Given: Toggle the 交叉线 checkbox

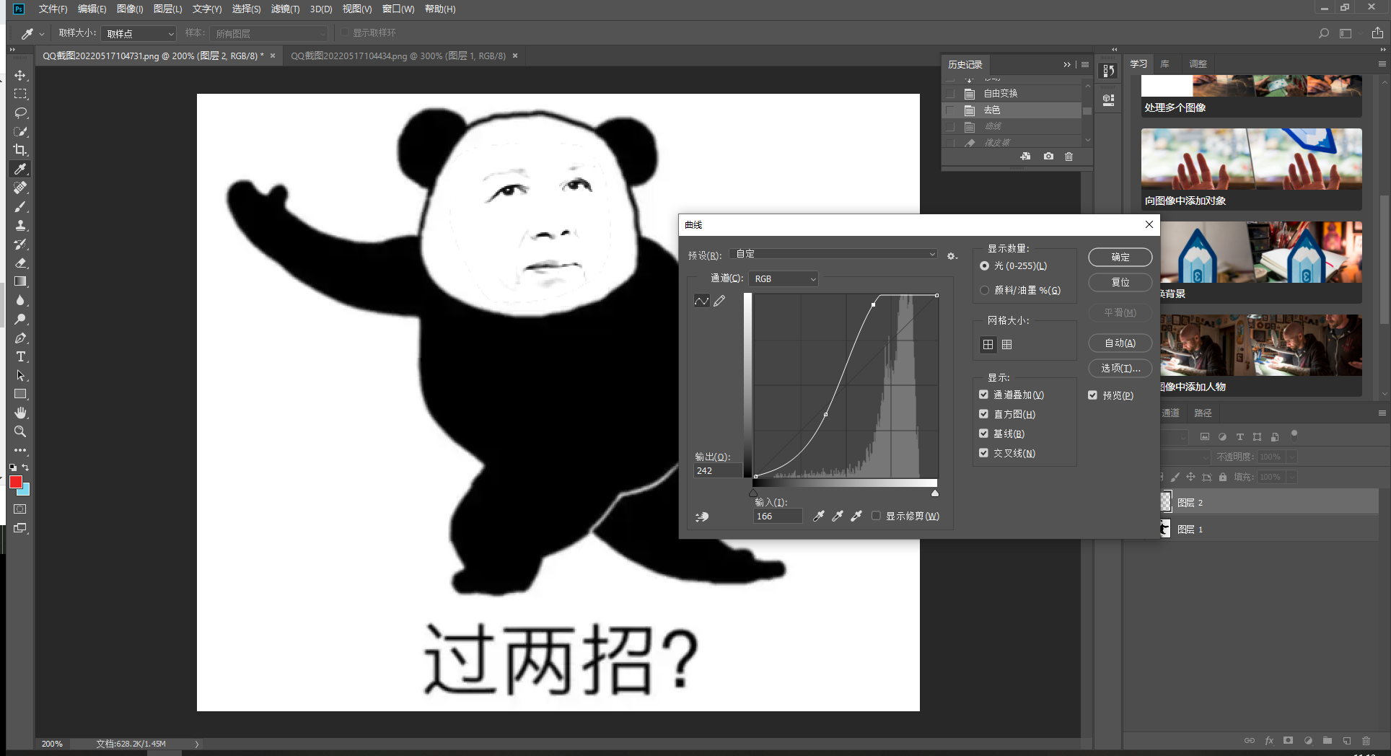Looking at the screenshot, I should (983, 453).
